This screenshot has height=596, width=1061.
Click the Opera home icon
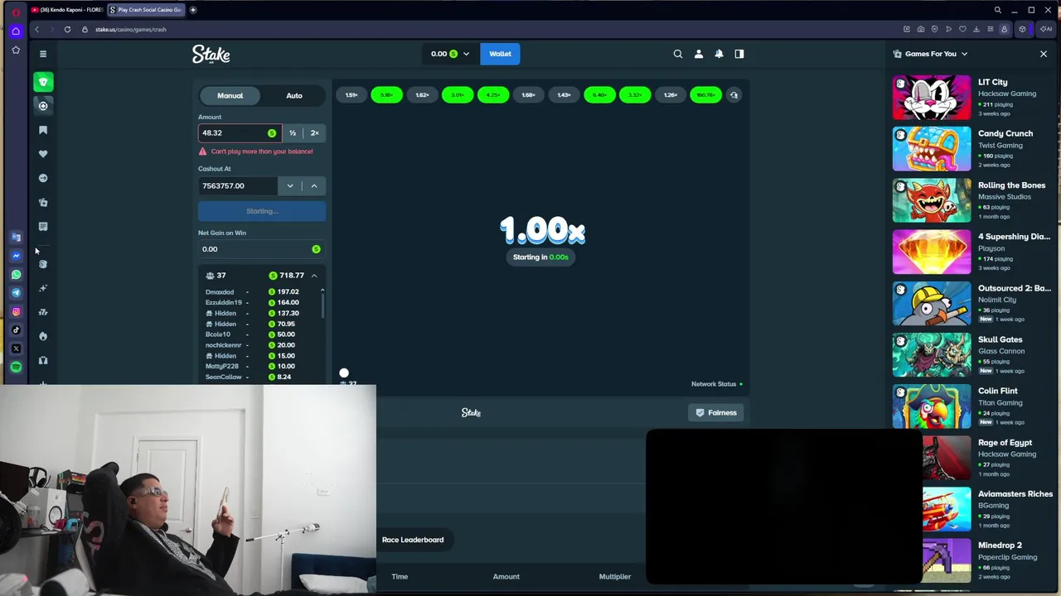click(16, 31)
